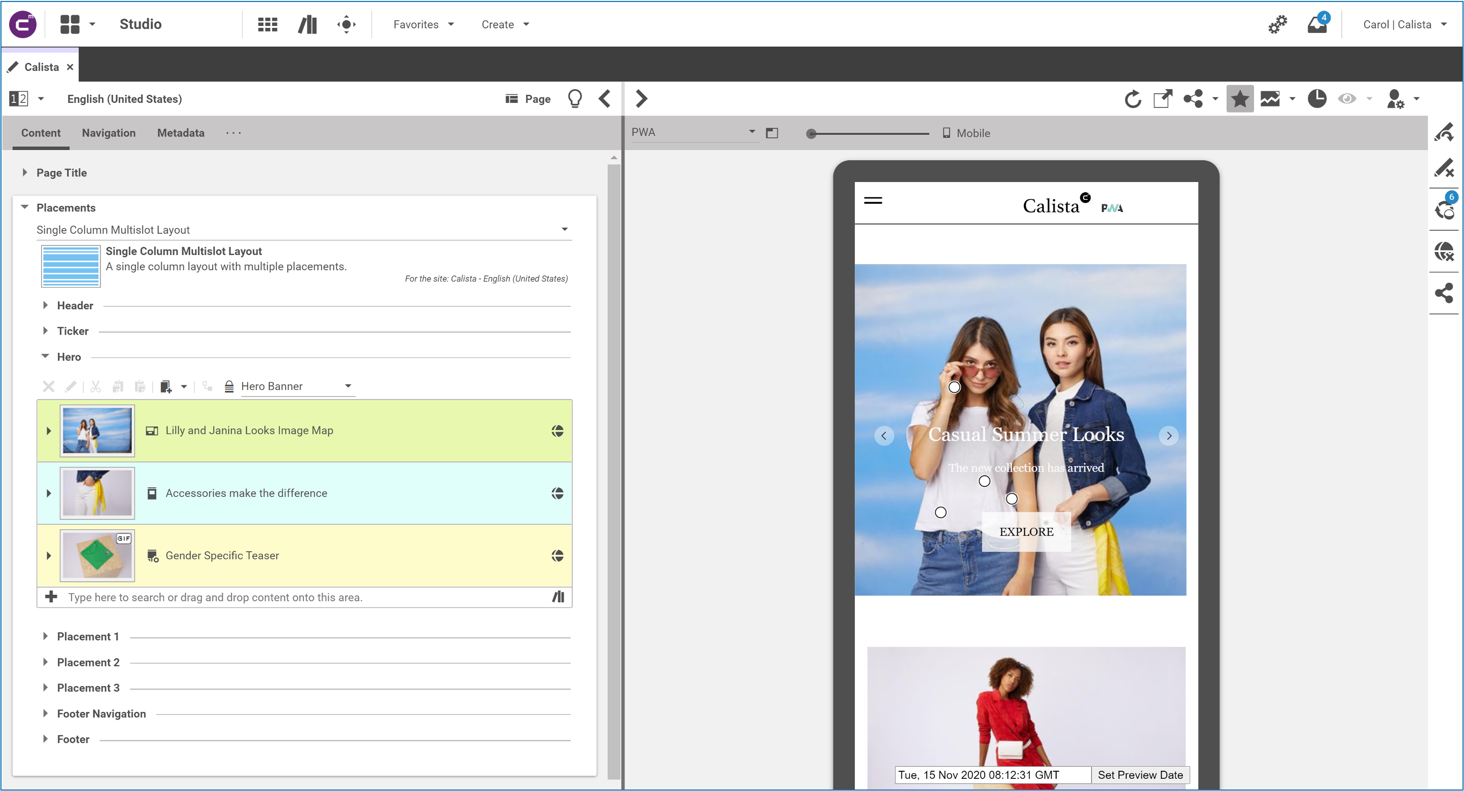Go to previous hero slide in preview
This screenshot has height=791, width=1464.
coord(884,436)
